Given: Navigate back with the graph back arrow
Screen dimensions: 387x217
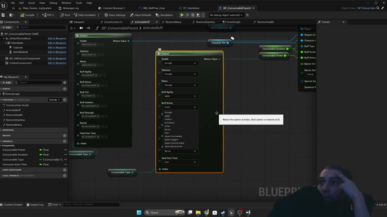Looking at the screenshot, I should pos(81,28).
